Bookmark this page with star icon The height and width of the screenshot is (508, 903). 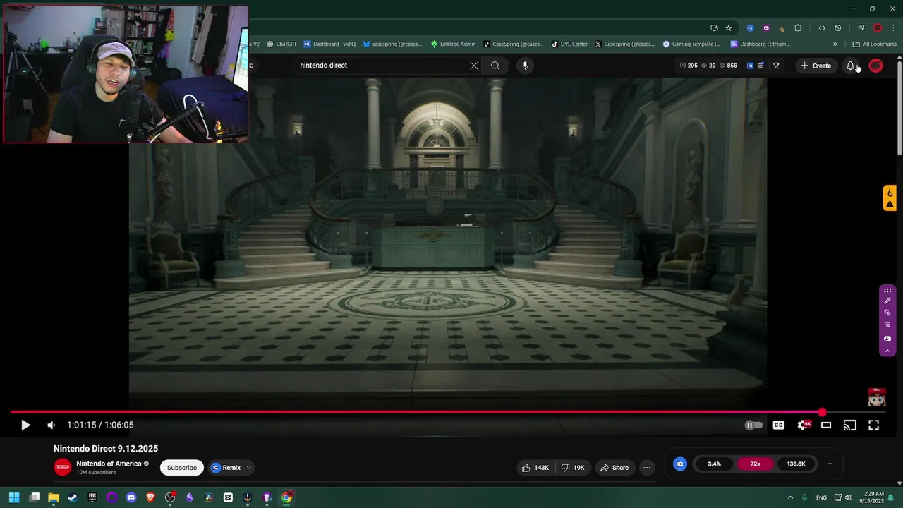coord(729,28)
